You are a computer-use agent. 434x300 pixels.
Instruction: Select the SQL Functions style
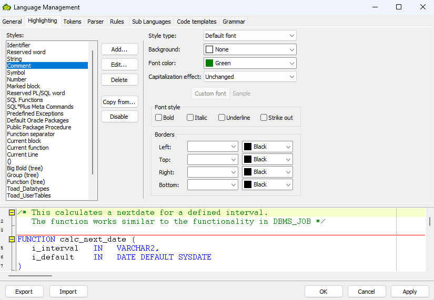(47, 100)
